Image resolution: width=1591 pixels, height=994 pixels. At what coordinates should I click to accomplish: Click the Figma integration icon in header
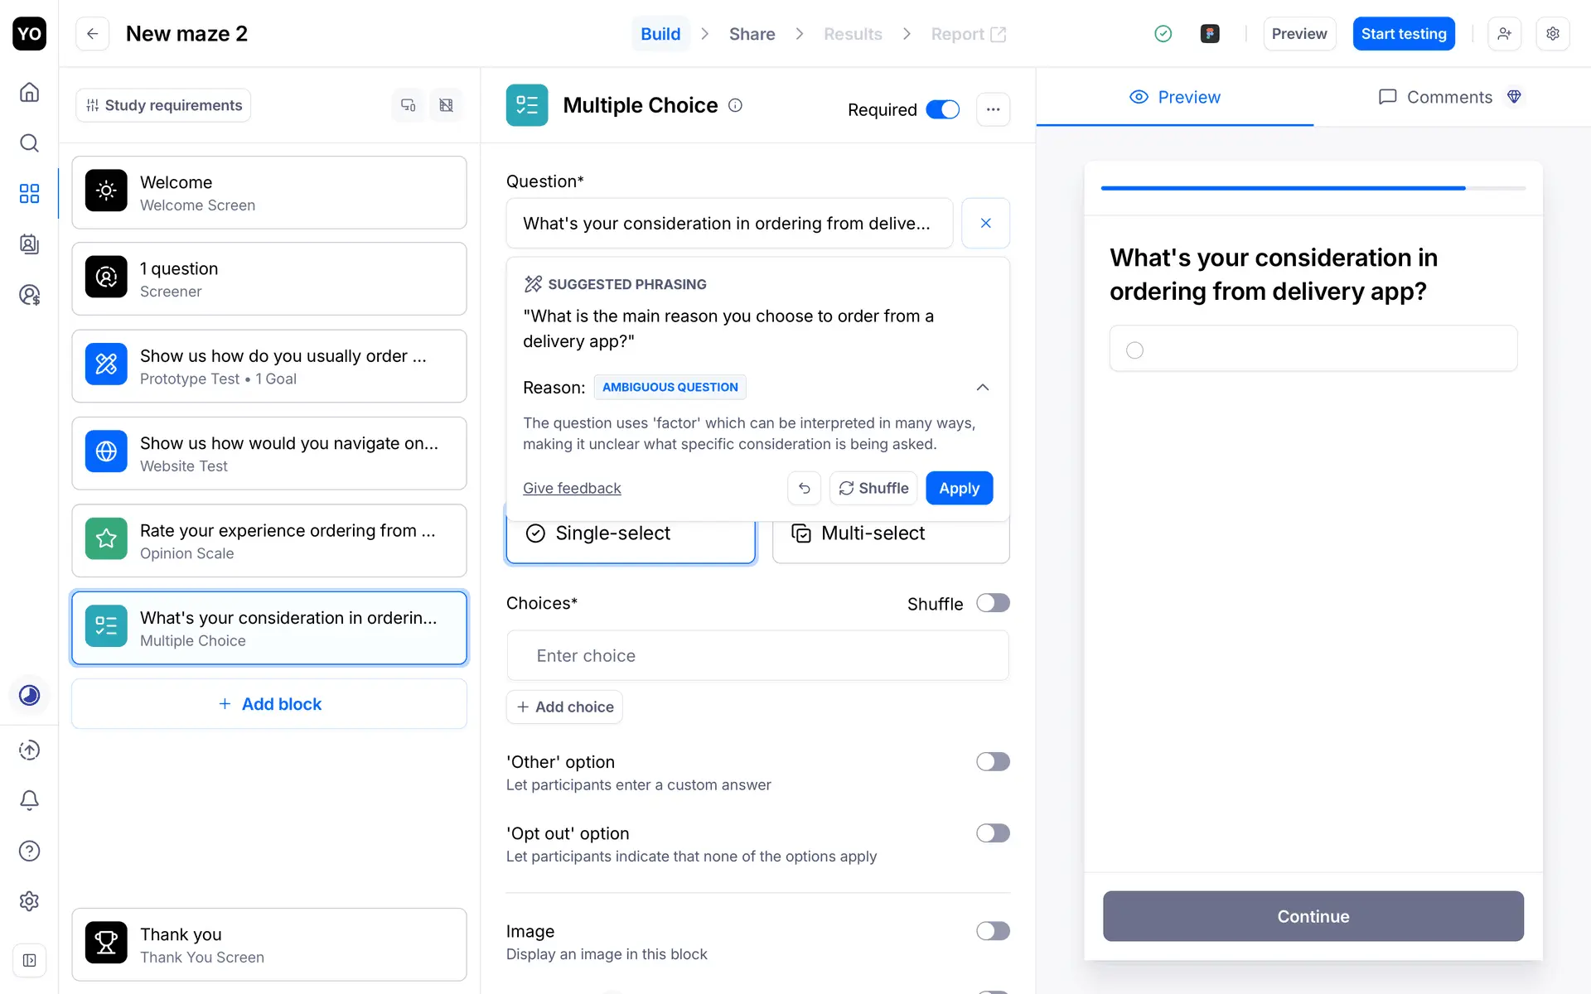[1210, 34]
